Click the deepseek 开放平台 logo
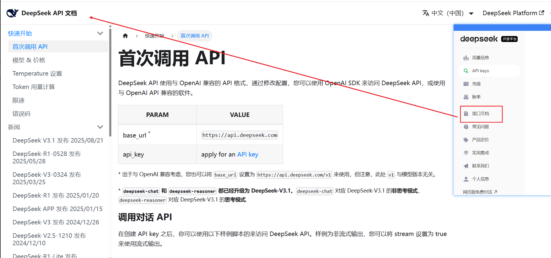Screen dimensions: 551x258 tap(489, 39)
